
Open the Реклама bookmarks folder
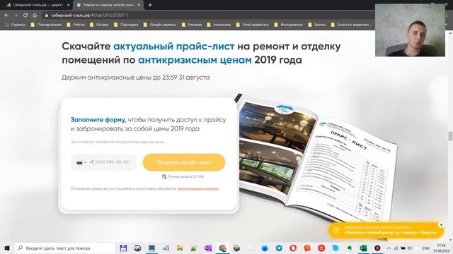point(192,25)
